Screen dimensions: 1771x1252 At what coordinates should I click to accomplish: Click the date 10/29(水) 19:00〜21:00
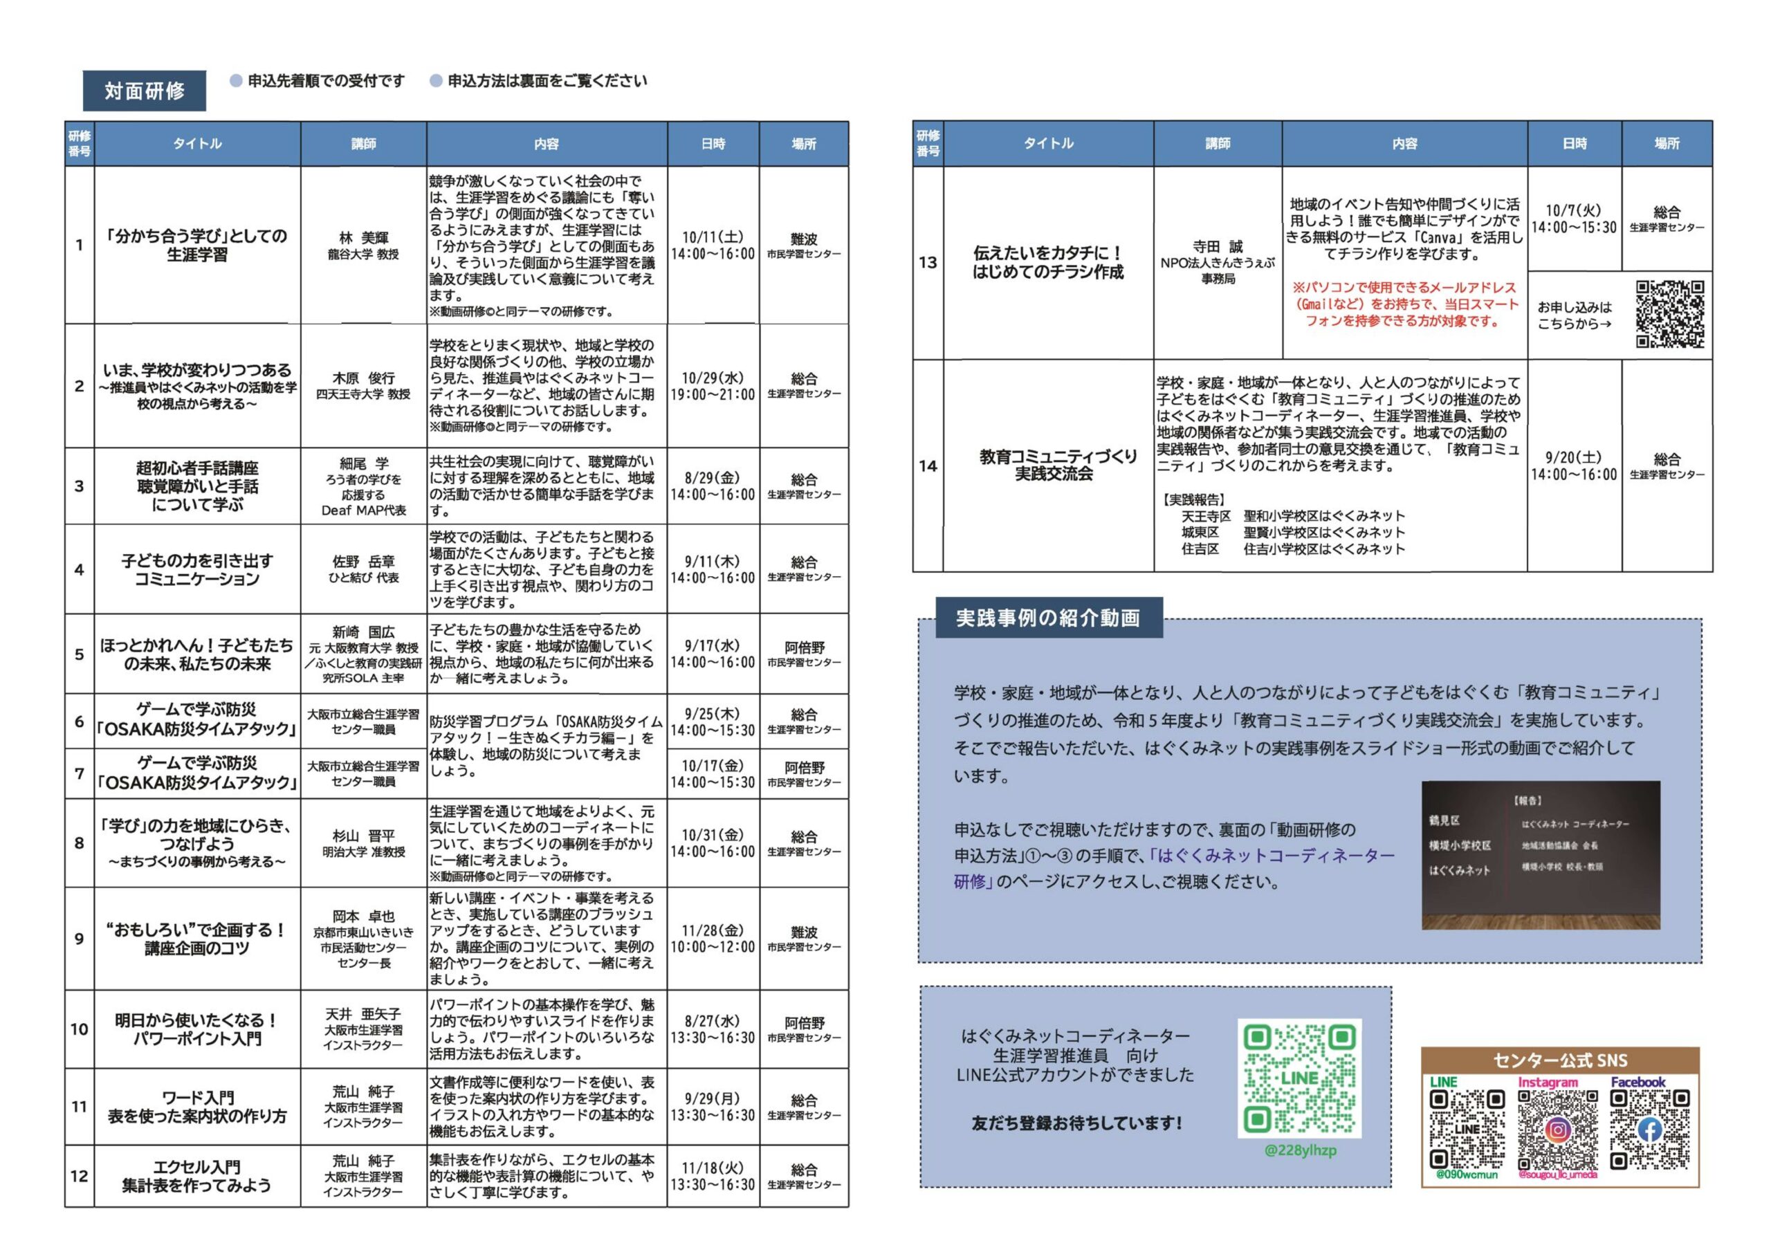pos(713,386)
